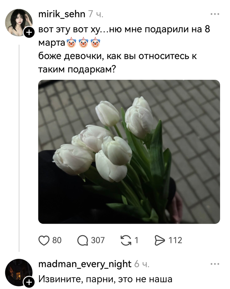230x289 pixels.
Task: Tap the 307 replies count
Action: [98, 240]
